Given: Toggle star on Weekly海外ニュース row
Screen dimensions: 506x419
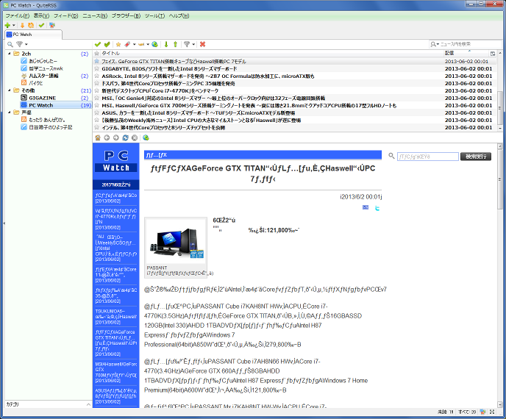Looking at the screenshot, I should coord(96,120).
